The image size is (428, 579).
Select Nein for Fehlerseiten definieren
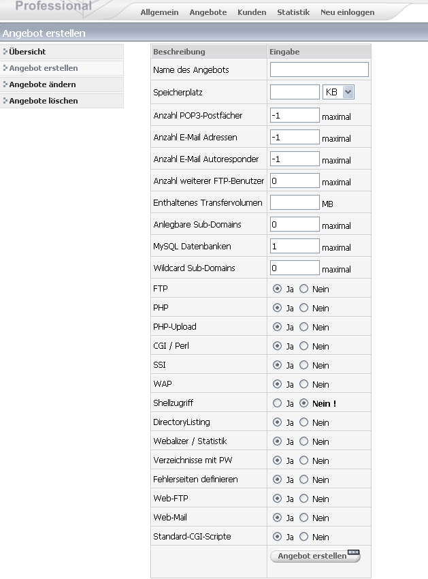[x=303, y=480]
